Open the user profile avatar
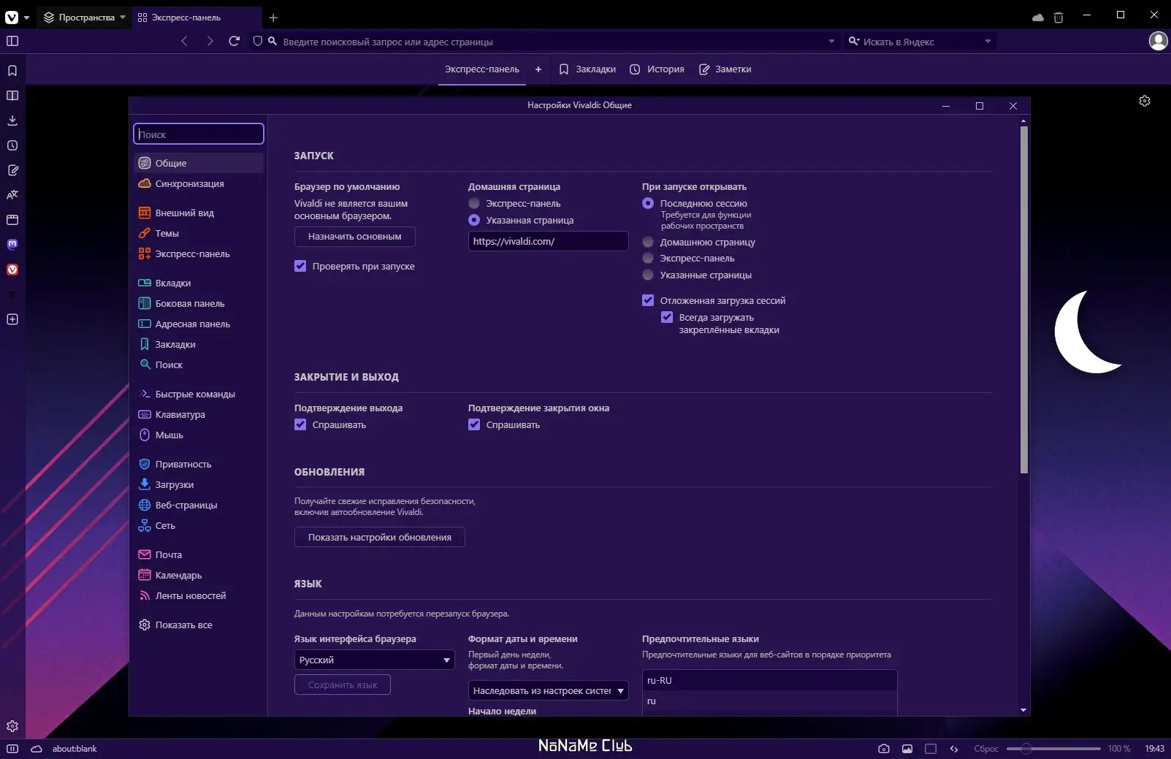Screen dimensions: 1171x759 click(x=1159, y=41)
